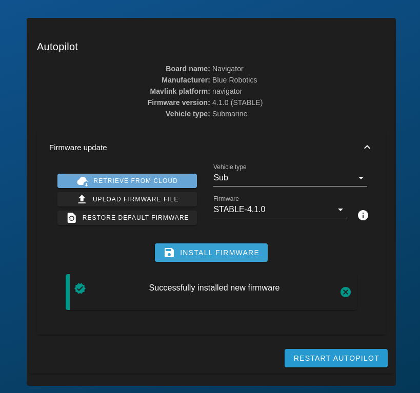Click Upload Firmware File
Screen dimensions: 420x393
pyautogui.click(x=127, y=199)
